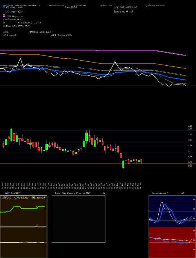Click the 'Avg Vol: 0.337 M' text
Image resolution: width=196 pixels, height=258 pixels.
tap(125, 7)
